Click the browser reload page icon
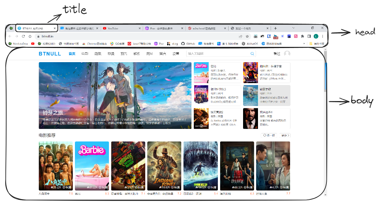Viewport: 378px width, 204px height. coord(23,36)
